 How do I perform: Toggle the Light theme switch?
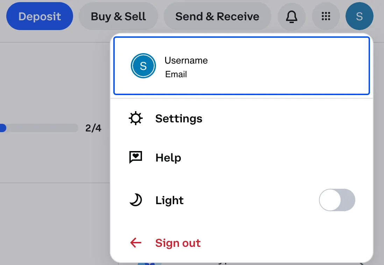(337, 200)
